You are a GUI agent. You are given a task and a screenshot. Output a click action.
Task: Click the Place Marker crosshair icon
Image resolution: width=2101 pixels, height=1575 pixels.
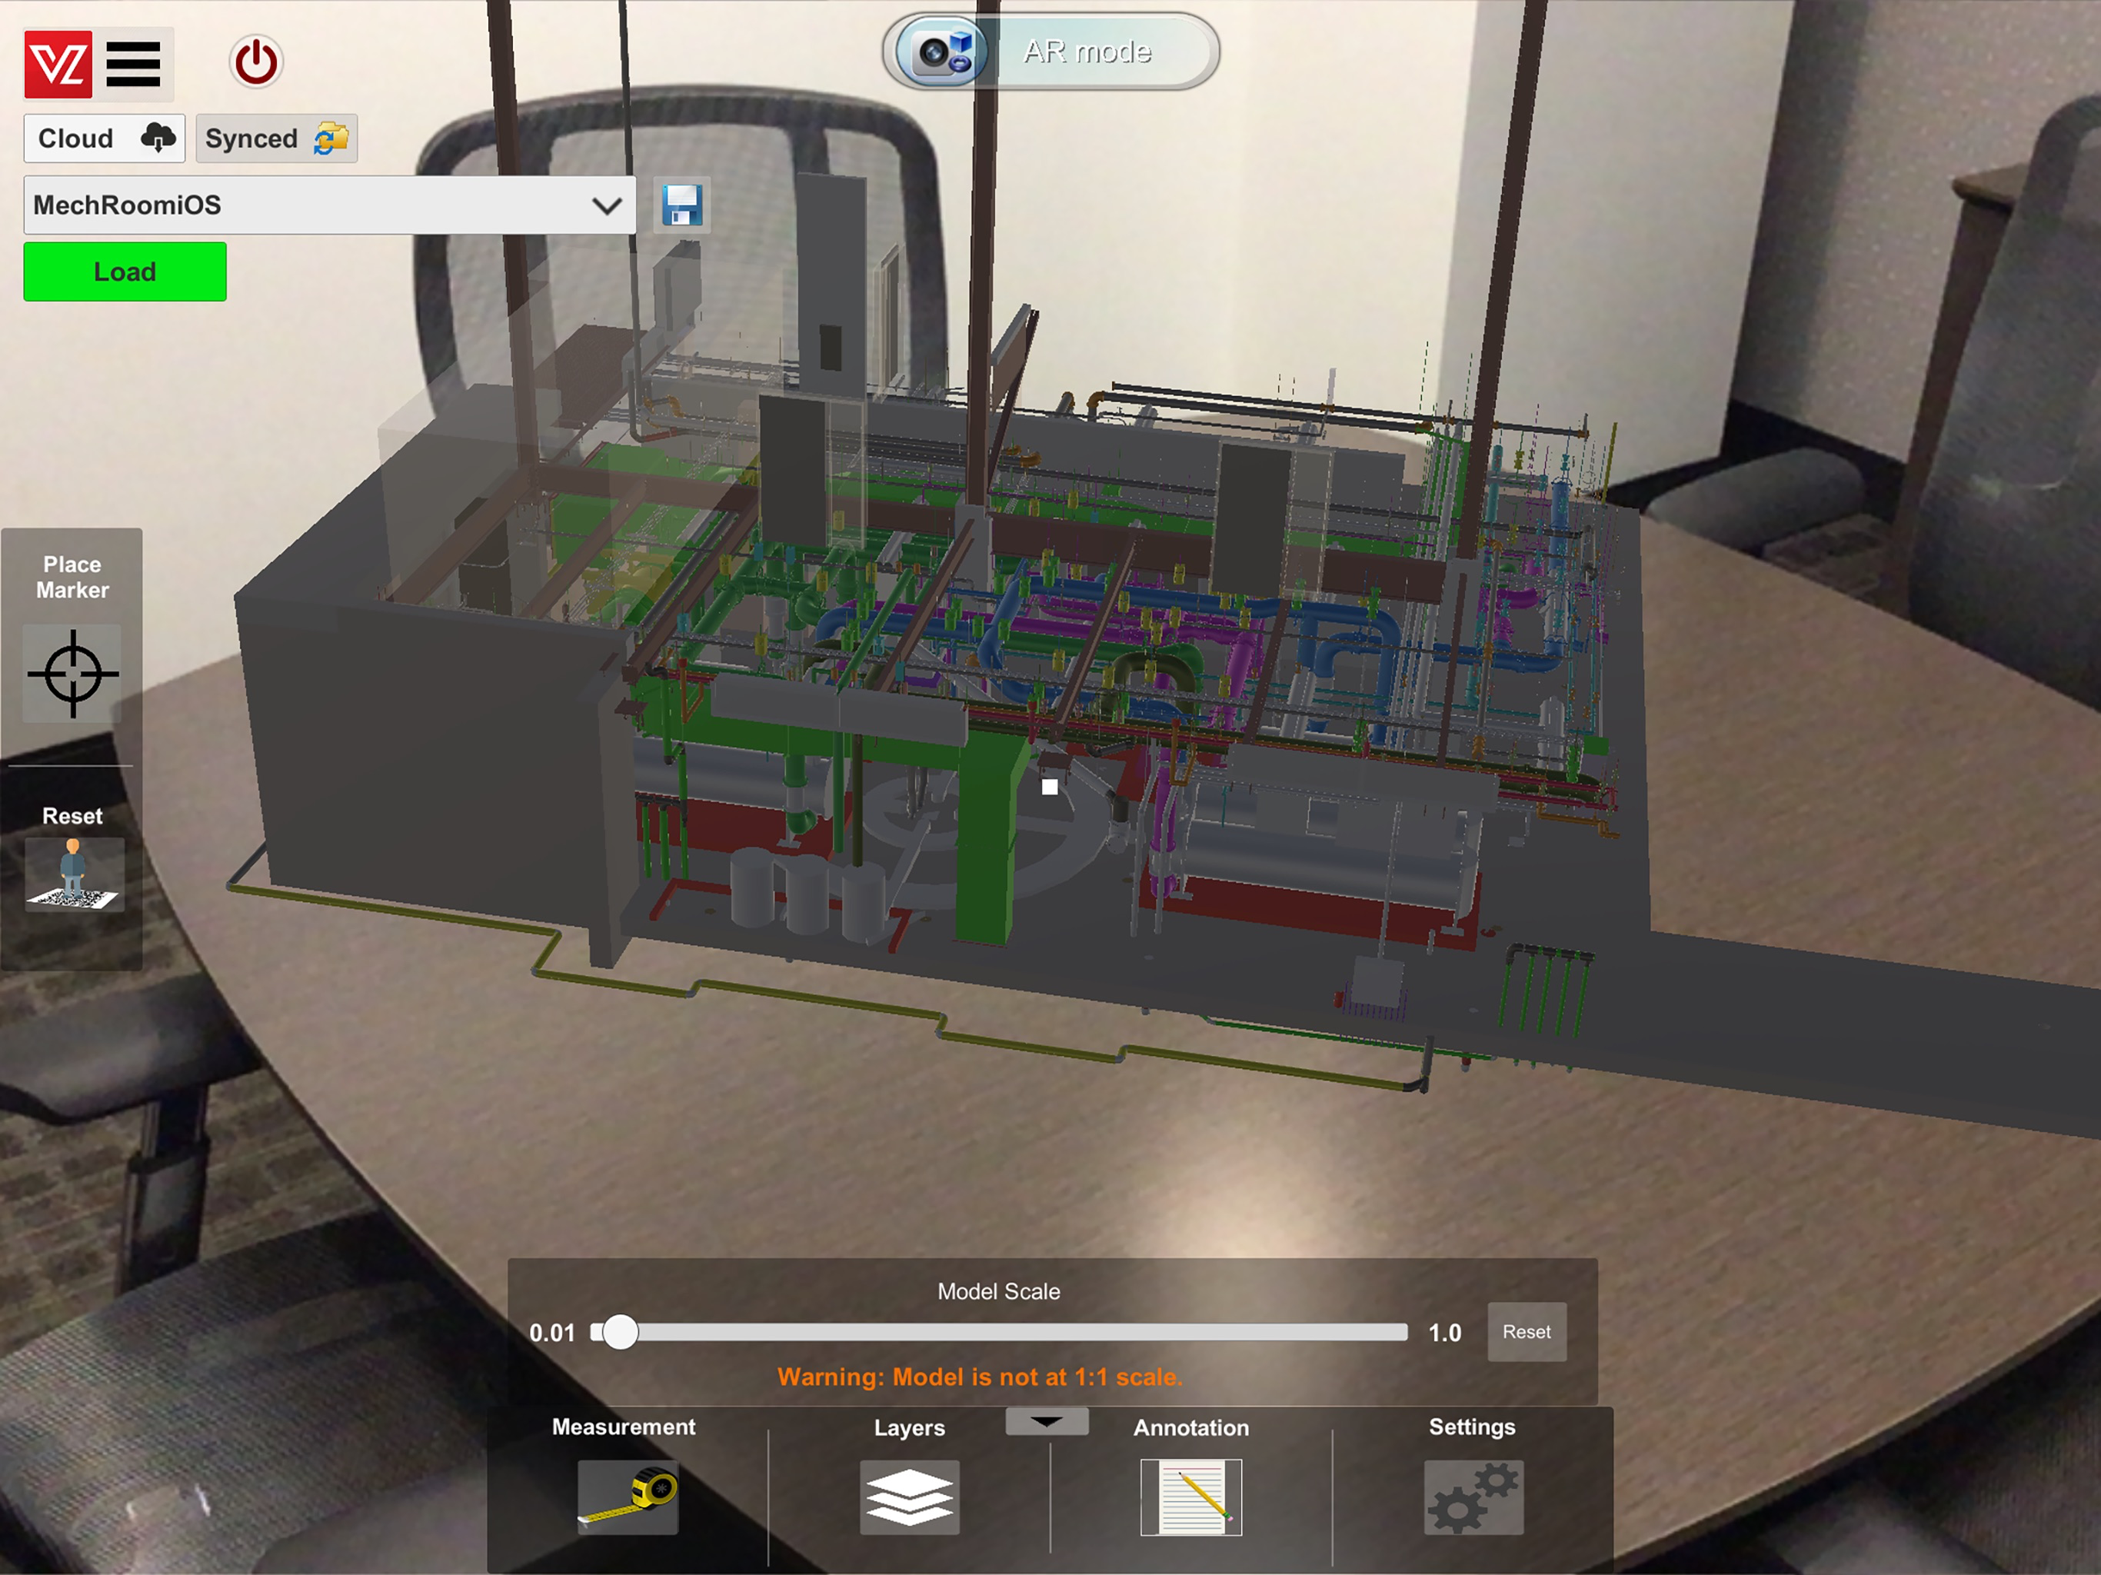73,674
